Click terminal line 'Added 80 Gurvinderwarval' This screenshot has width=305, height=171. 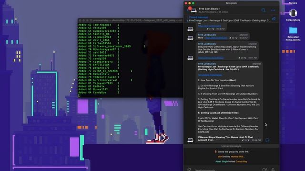(105, 80)
